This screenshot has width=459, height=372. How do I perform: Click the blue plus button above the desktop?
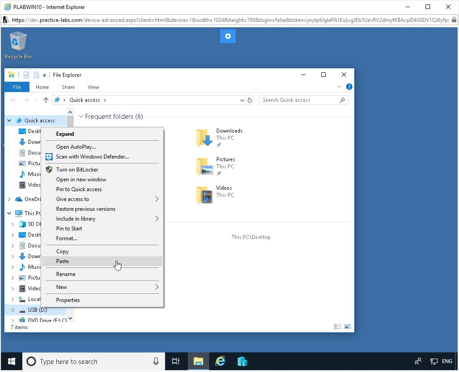228,36
